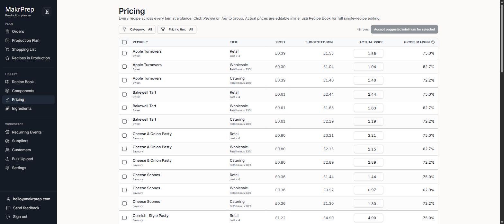
Task: Click Cornish-Style Pasty suggested minimum £4.90
Action: 328,218
